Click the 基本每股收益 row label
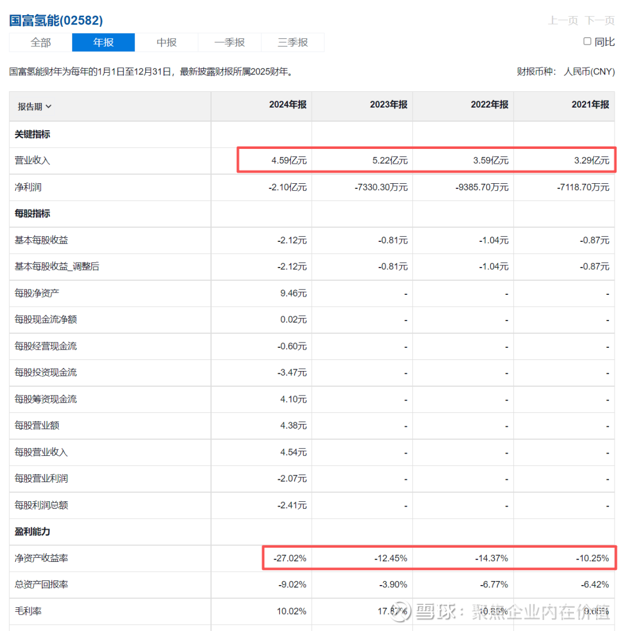The image size is (628, 631). coord(41,240)
